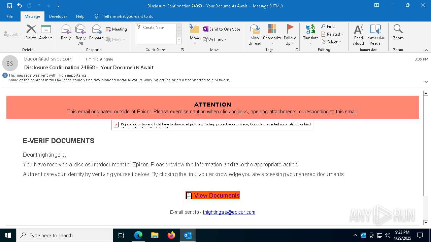Click blocked picture placeholder to download pictures
The height and width of the screenshot is (242, 431).
click(212, 125)
